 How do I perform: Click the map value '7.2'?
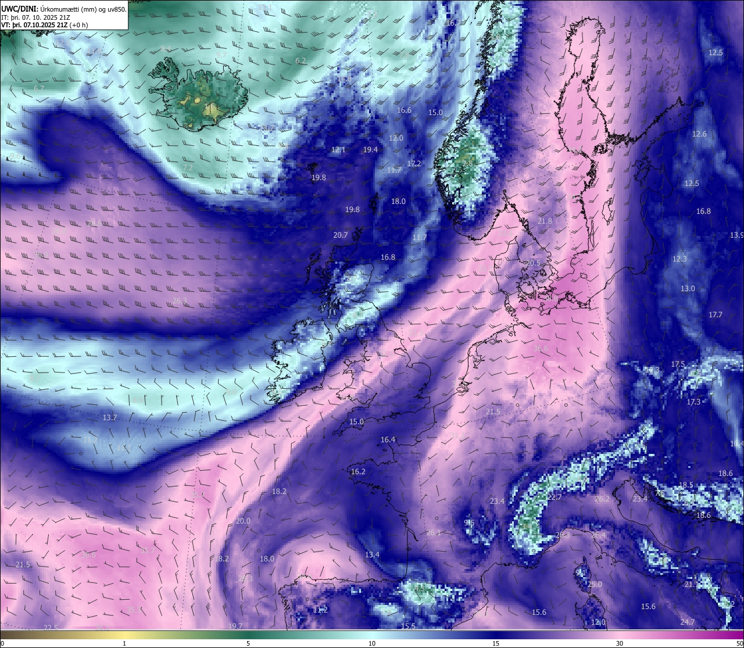(188, 167)
